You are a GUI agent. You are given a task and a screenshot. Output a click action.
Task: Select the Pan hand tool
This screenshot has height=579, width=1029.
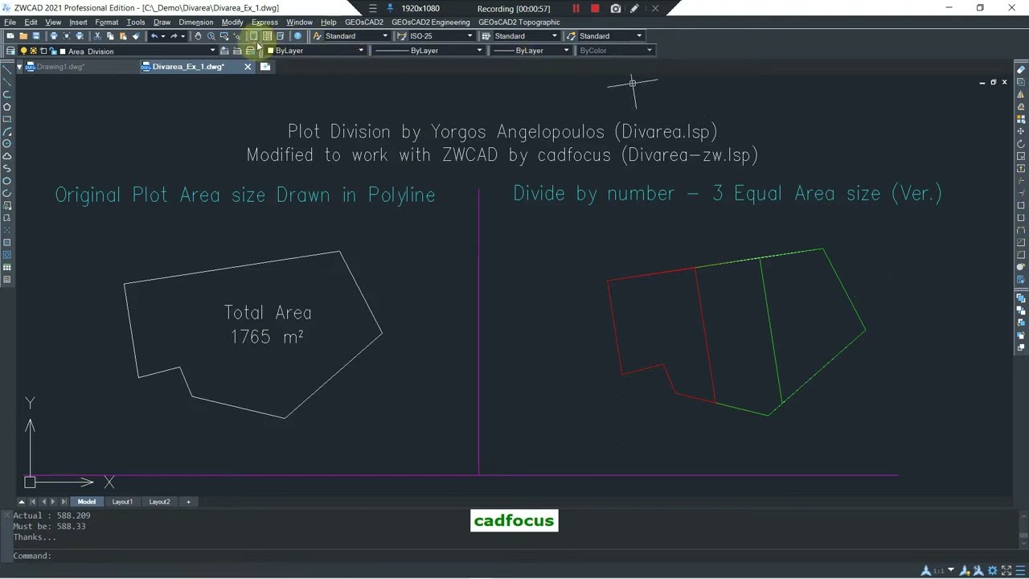coord(199,35)
